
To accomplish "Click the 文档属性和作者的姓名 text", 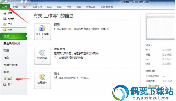I will (71, 57).
